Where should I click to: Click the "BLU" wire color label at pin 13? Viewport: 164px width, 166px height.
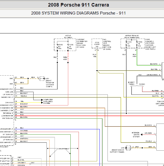pyautogui.click(x=22, y=128)
